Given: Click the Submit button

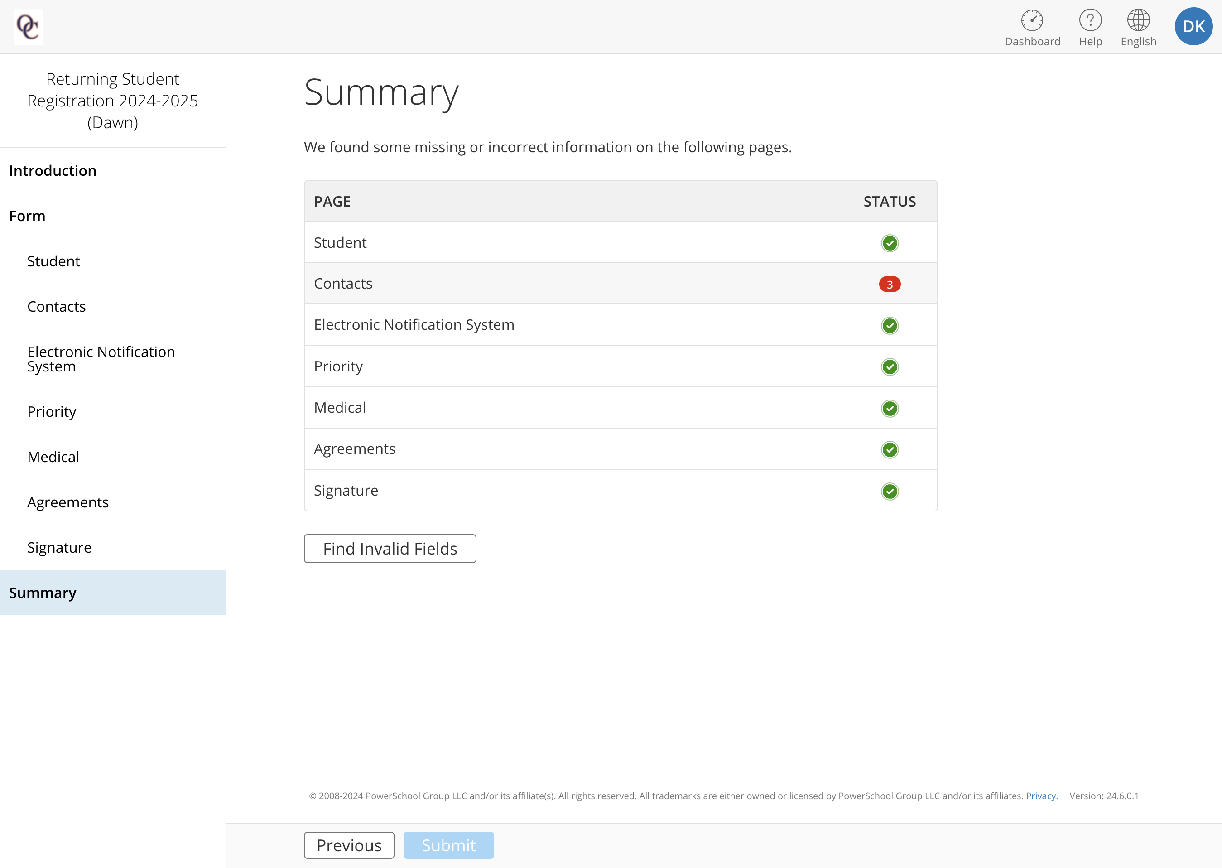Looking at the screenshot, I should click(x=448, y=845).
